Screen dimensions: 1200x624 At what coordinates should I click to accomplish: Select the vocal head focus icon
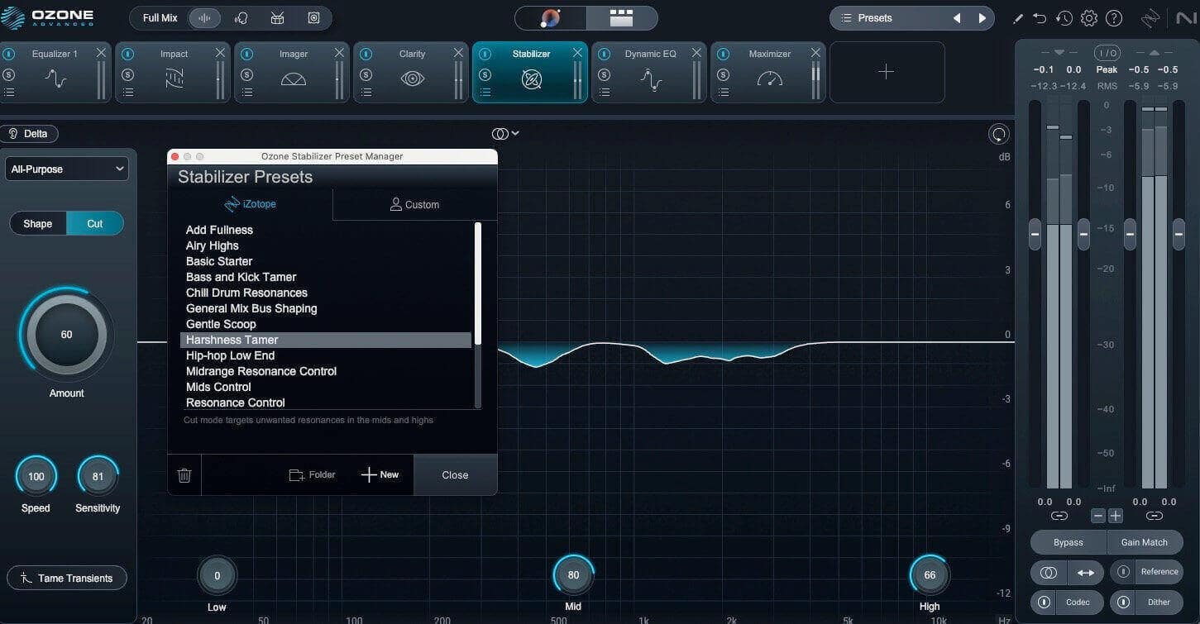coord(241,17)
